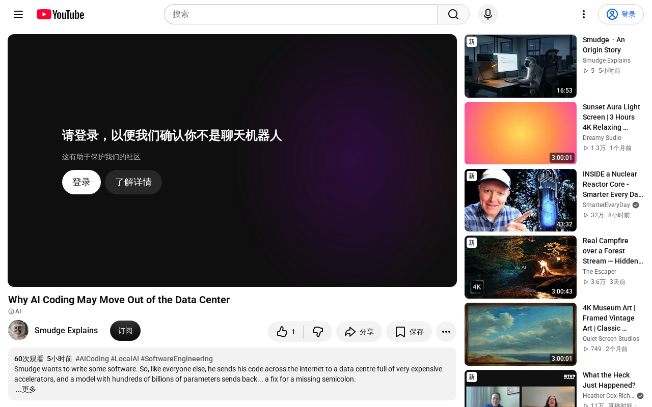Expand the description with ...更多
This screenshot has width=652, height=407.
point(26,389)
